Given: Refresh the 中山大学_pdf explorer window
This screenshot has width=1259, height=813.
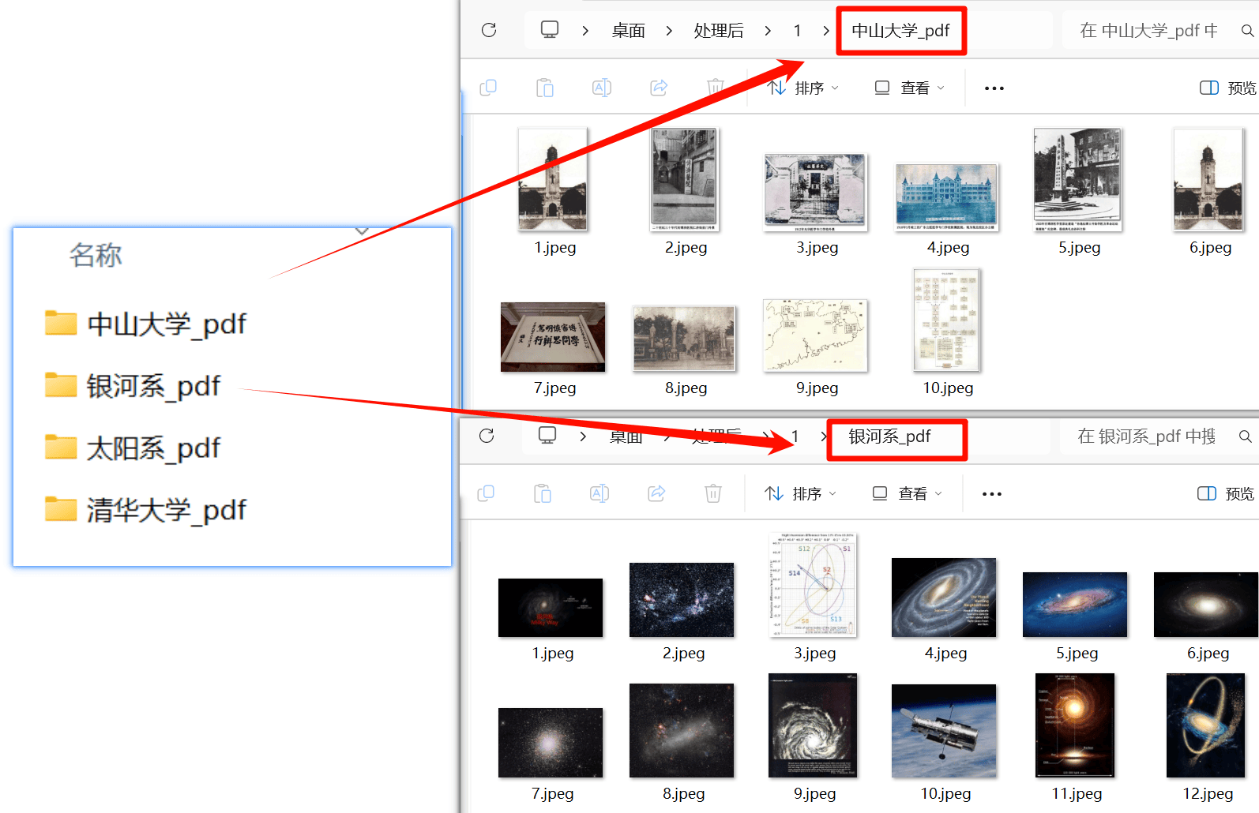Looking at the screenshot, I should [489, 30].
